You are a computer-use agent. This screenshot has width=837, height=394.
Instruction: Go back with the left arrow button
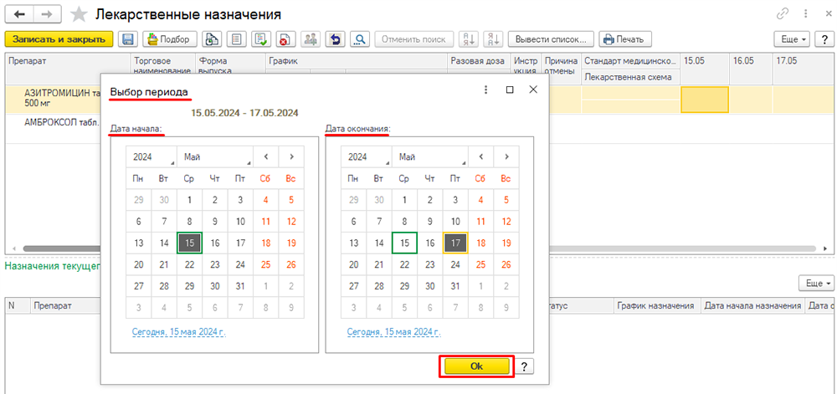click(20, 14)
